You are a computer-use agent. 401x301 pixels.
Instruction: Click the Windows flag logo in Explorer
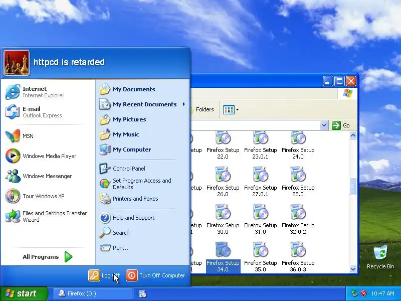coord(348,93)
